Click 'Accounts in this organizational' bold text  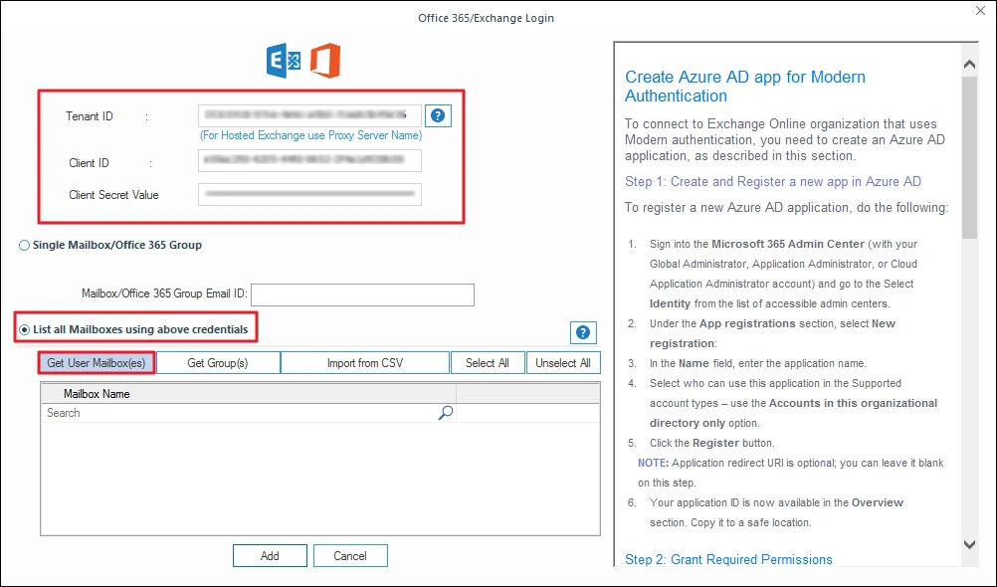coord(853,403)
